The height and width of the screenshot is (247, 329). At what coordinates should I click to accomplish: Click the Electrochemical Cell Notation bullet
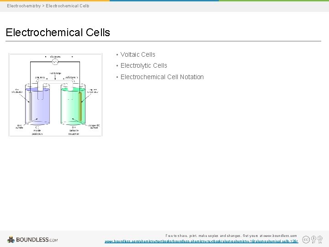(x=162, y=77)
